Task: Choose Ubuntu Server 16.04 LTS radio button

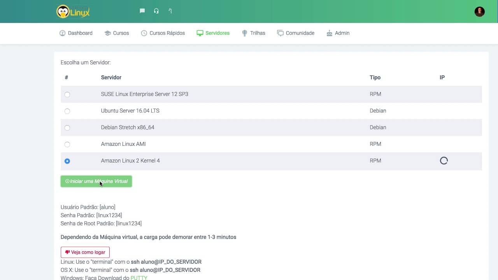Action: [67, 111]
